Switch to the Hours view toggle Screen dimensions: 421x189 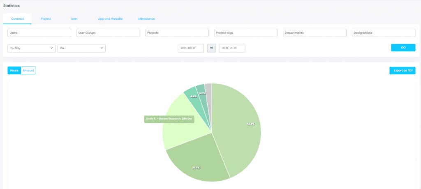click(x=14, y=71)
